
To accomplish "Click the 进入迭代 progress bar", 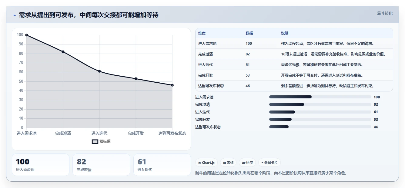I will pyautogui.click(x=320, y=112).
